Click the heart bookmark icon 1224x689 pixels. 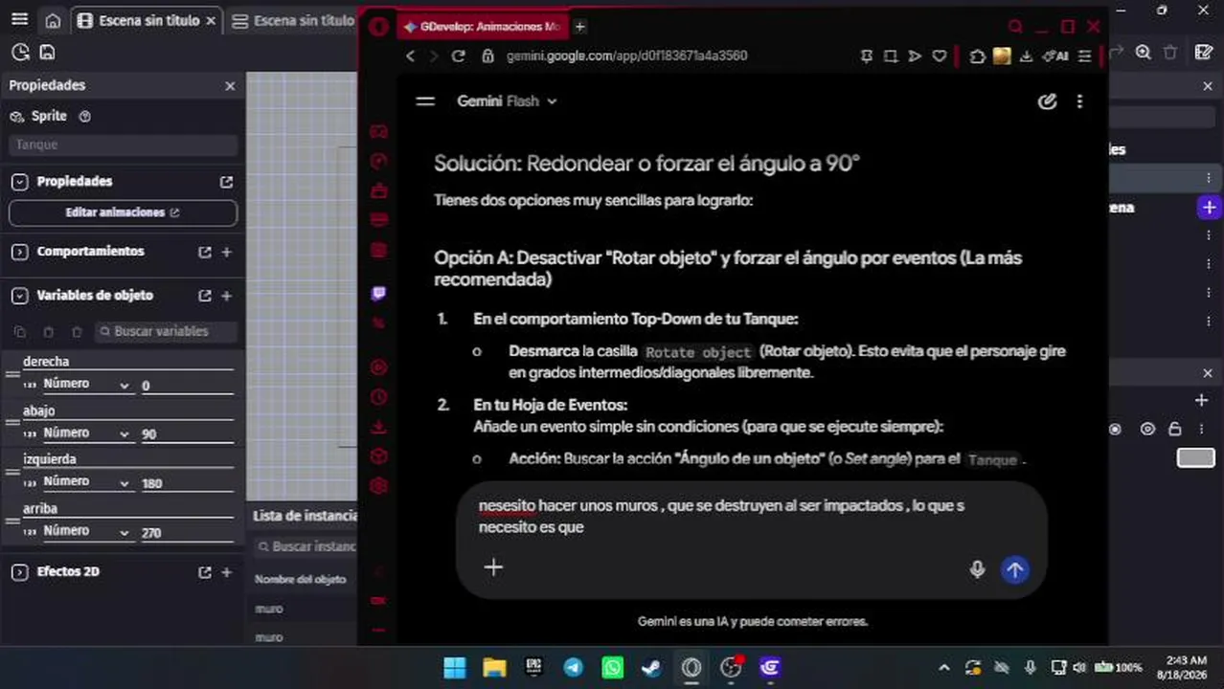[940, 56]
